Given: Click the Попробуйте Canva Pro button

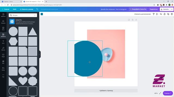Looking at the screenshot, I should [x=138, y=9].
